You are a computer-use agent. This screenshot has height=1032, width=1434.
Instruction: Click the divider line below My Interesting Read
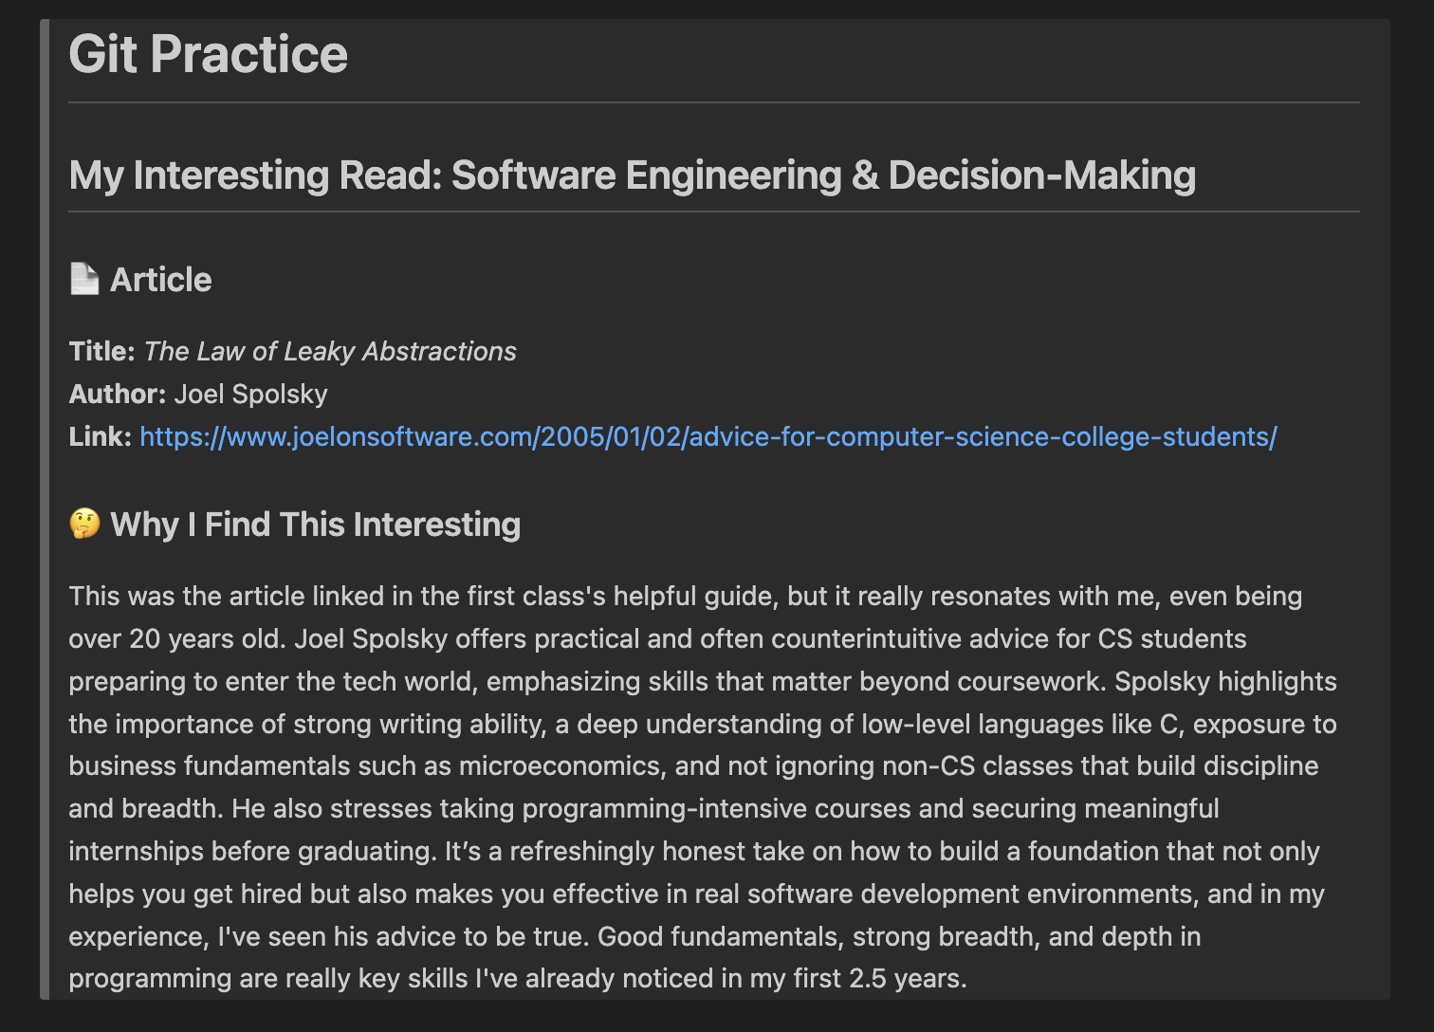(713, 212)
